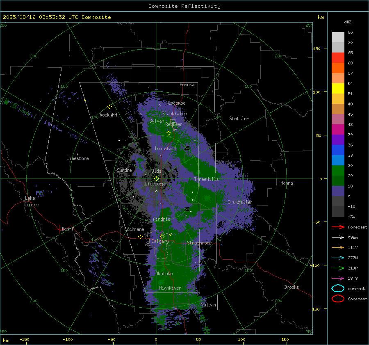Click the yellow radar-site diamond near Olds
369x345 pixels.
156,179
